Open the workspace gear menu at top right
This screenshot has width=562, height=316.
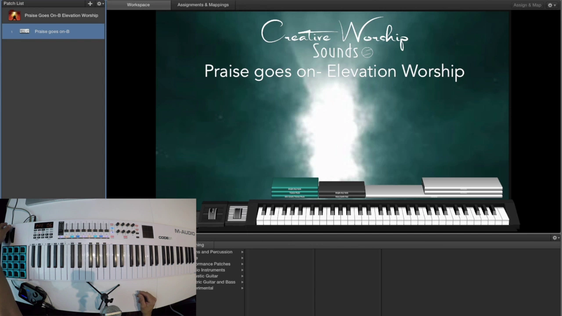[551, 5]
